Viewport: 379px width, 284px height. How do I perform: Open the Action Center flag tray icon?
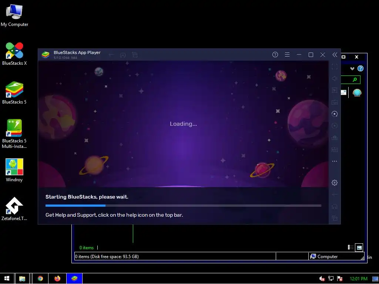340,279
